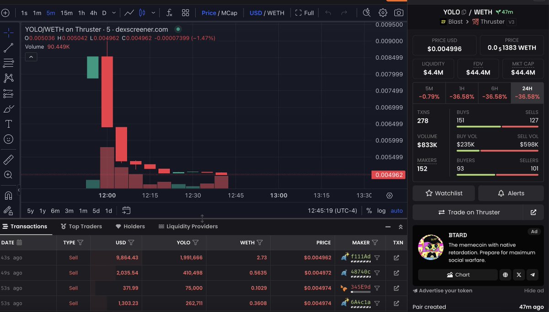Click Full screen chart button
The height and width of the screenshot is (312, 549).
305,13
